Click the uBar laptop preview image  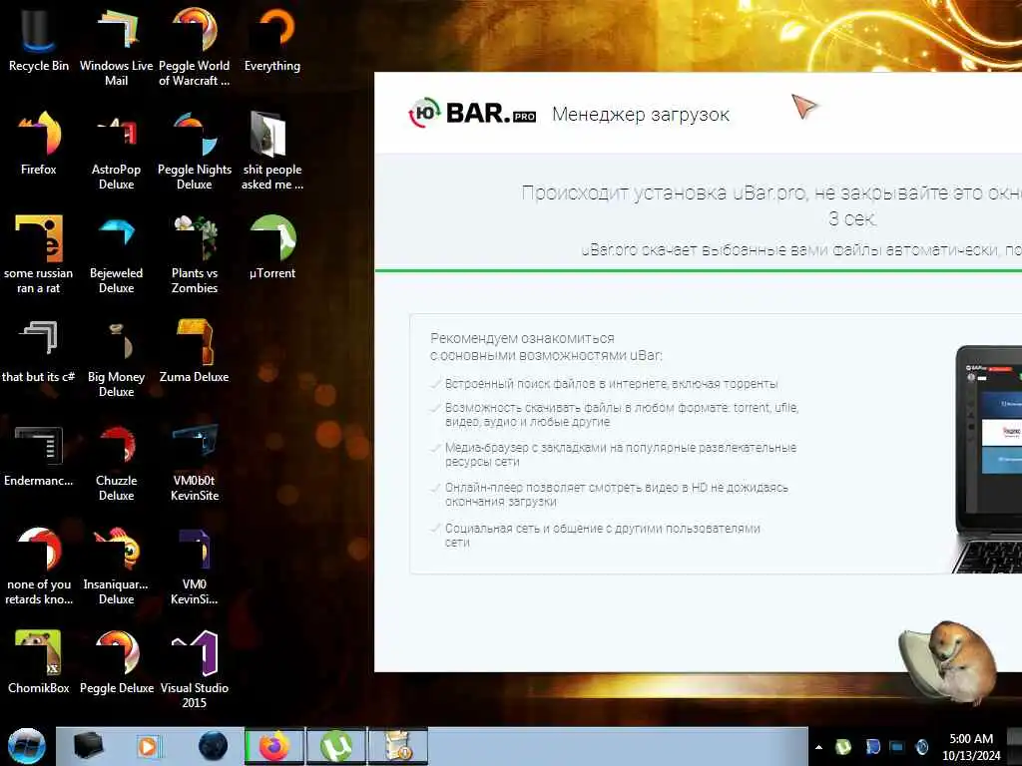(987, 459)
